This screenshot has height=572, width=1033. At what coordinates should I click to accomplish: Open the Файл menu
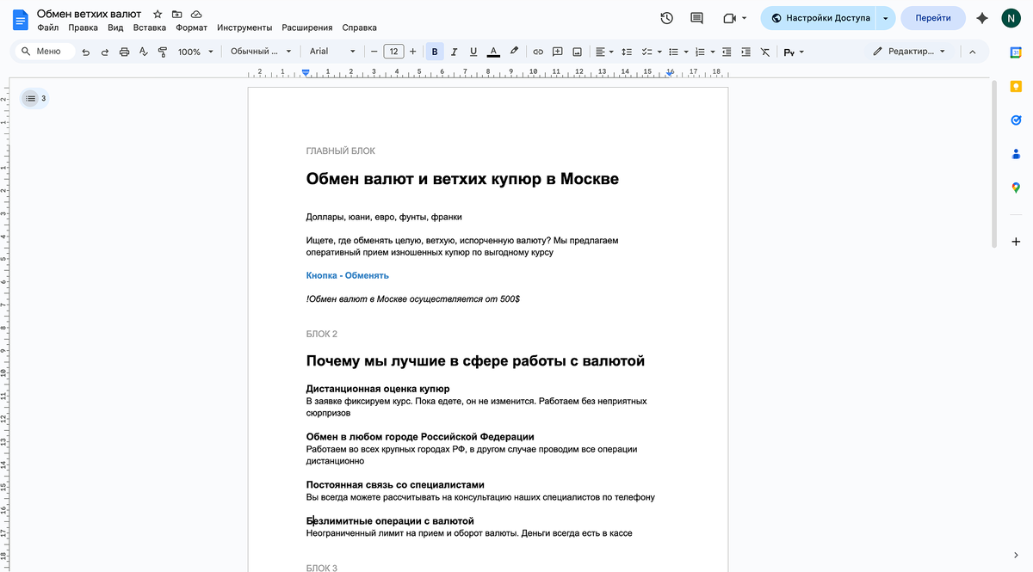point(47,28)
